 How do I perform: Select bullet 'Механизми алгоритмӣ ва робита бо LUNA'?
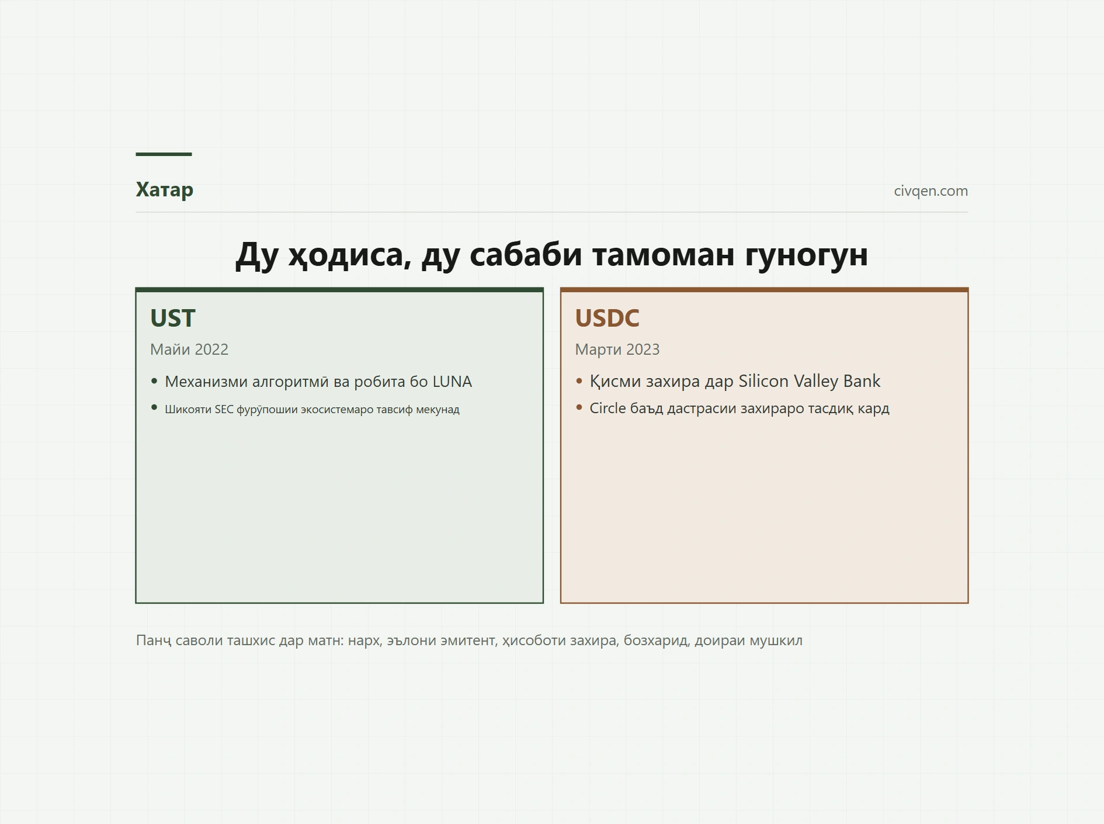pos(318,382)
